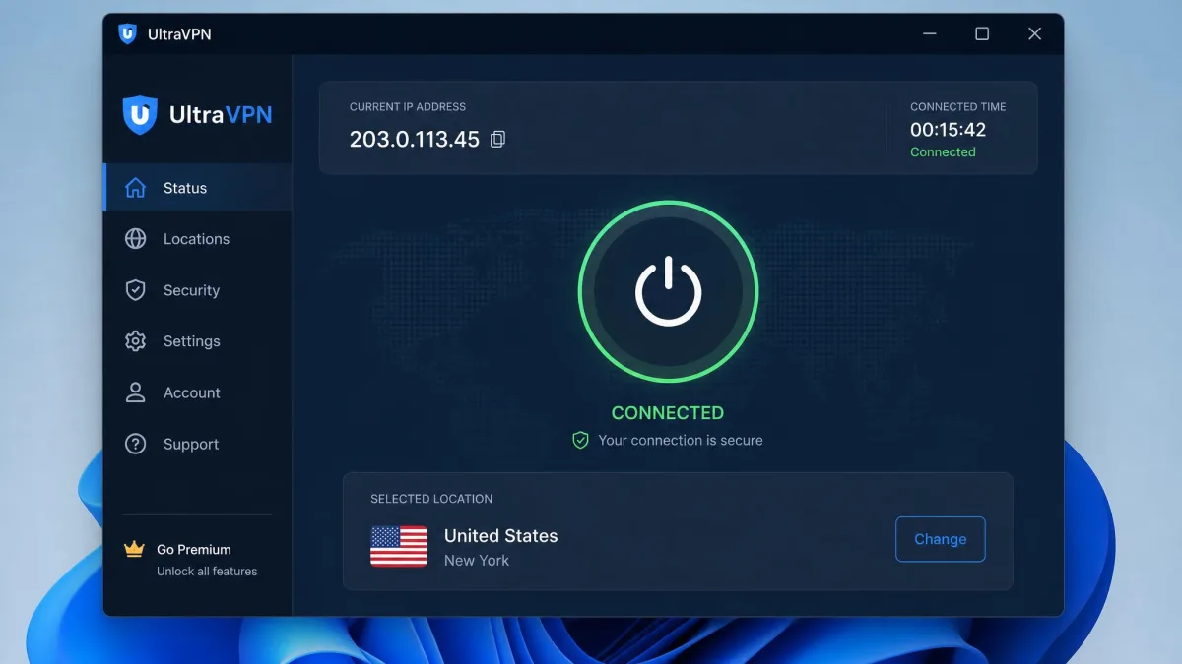
Task: Minimize the UltraVPN window
Action: pos(930,33)
